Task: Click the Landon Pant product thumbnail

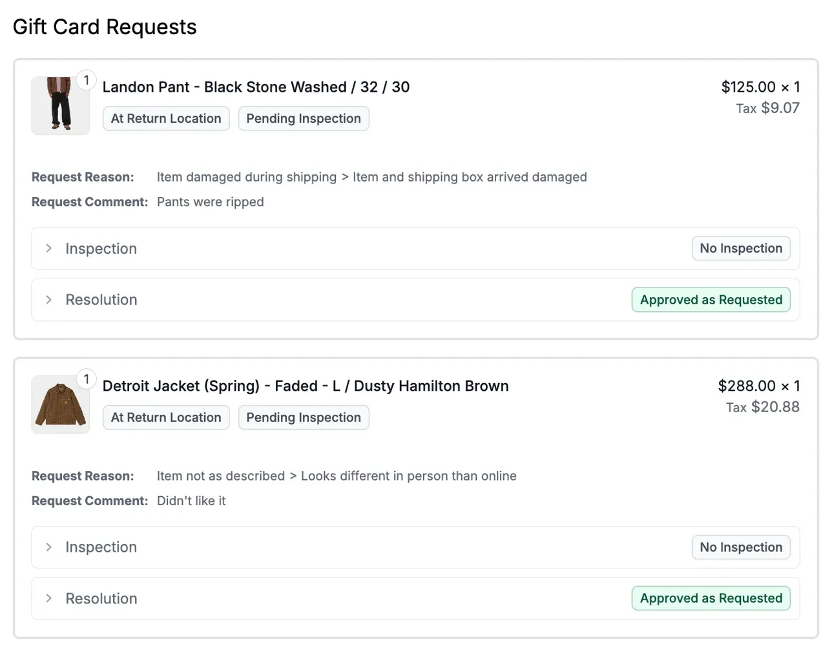Action: pos(60,105)
